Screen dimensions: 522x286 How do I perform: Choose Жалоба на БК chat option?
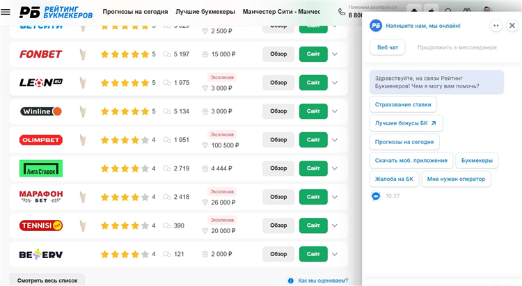click(394, 179)
